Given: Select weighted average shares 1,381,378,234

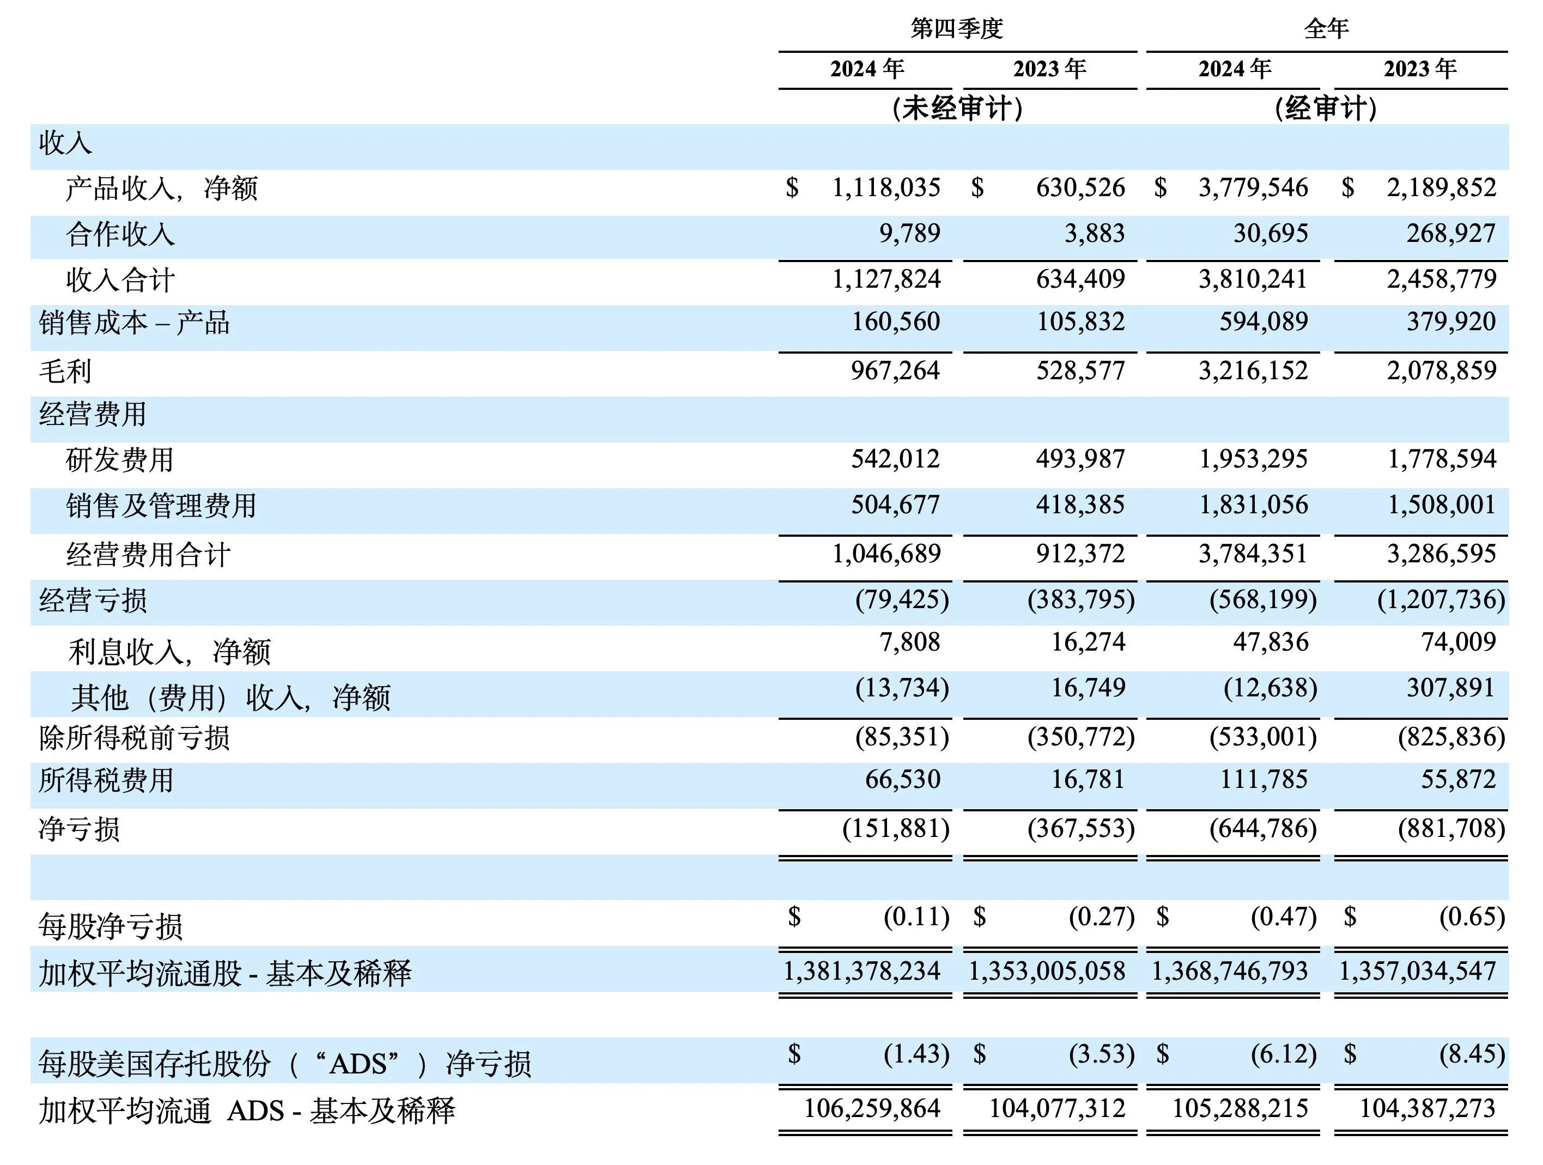Looking at the screenshot, I should (861, 971).
